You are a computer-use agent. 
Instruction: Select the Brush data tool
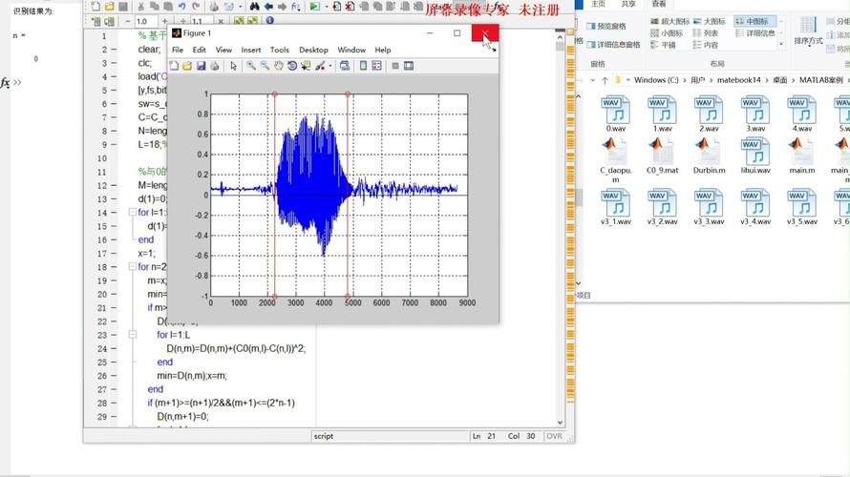point(320,66)
